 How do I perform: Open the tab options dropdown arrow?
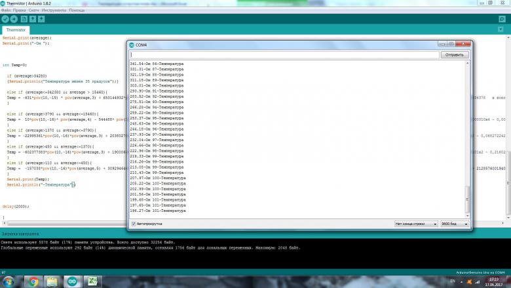[x=501, y=30]
